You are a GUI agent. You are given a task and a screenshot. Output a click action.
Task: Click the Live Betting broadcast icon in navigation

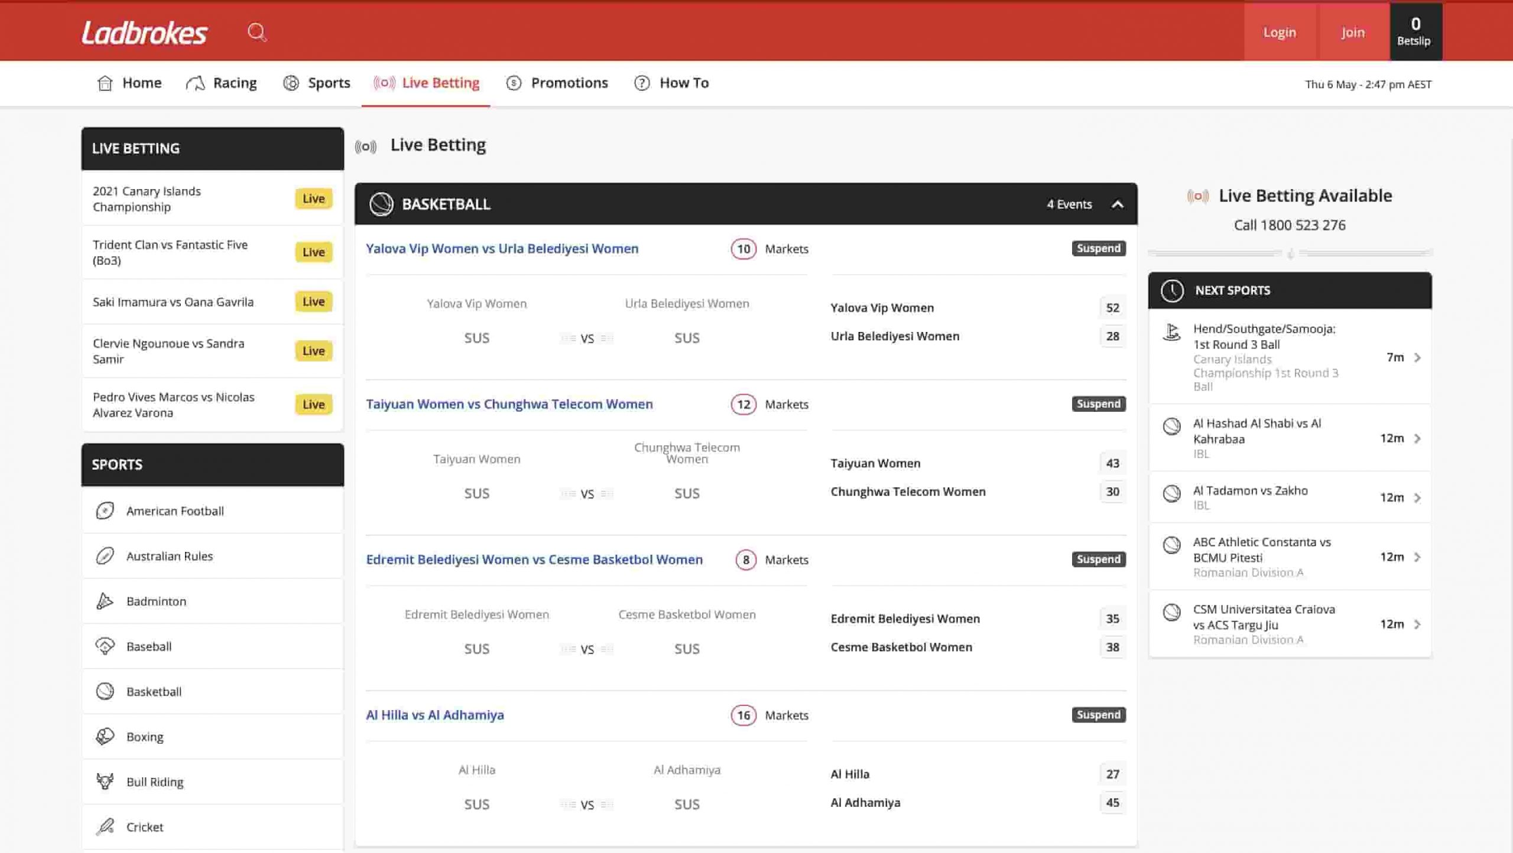click(384, 83)
